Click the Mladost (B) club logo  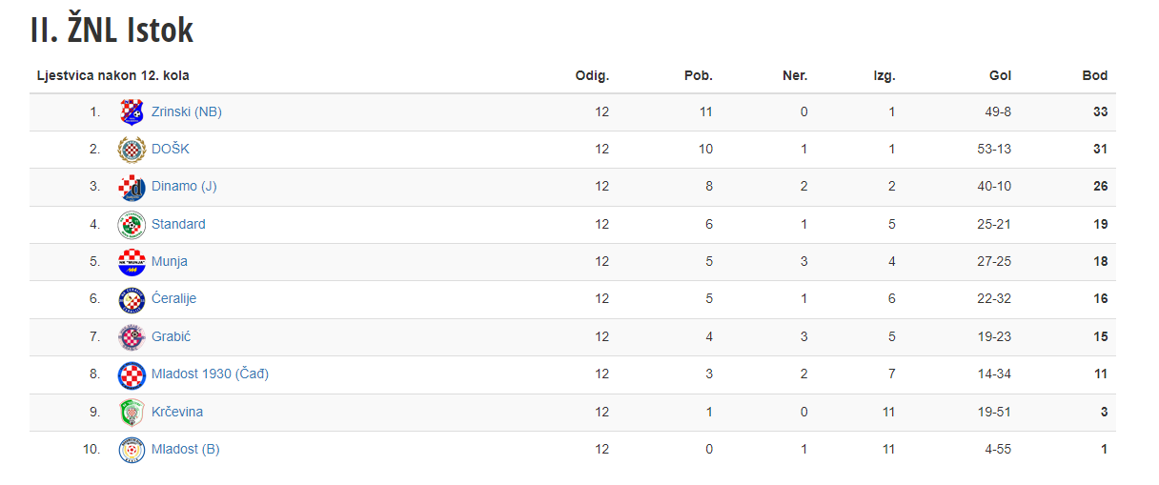pyautogui.click(x=132, y=450)
